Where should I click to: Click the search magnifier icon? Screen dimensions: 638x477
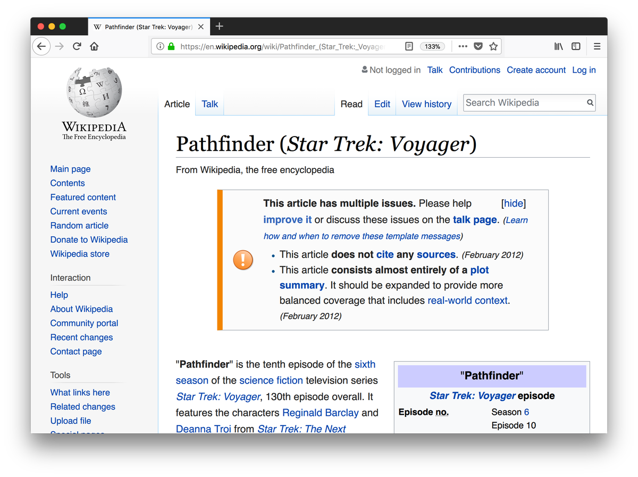tap(590, 103)
